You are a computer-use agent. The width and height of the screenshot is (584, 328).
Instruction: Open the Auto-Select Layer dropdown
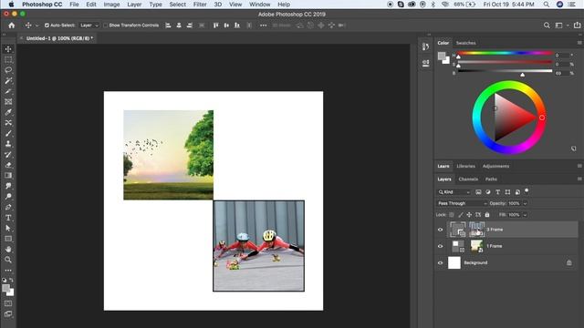click(89, 26)
